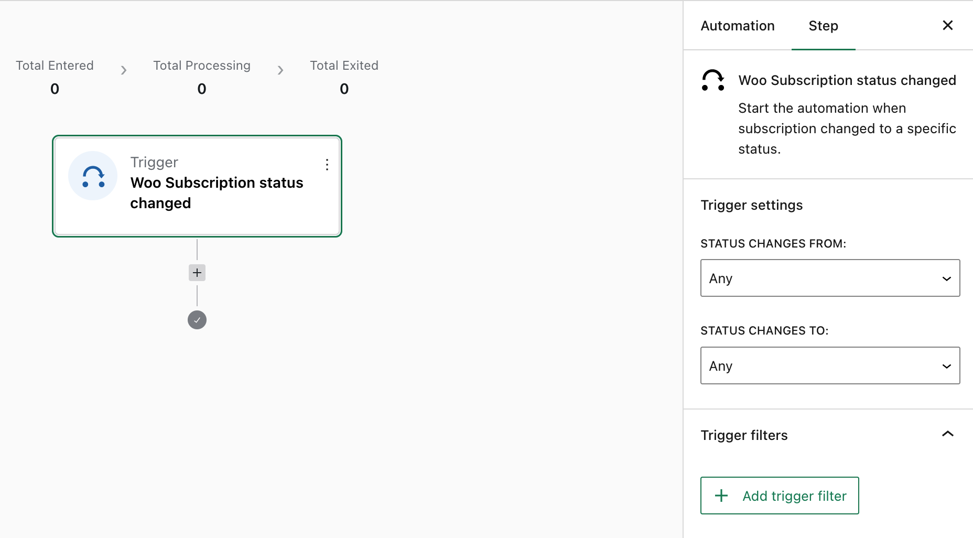
Task: Open the trigger card three-dot menu
Action: 327,165
